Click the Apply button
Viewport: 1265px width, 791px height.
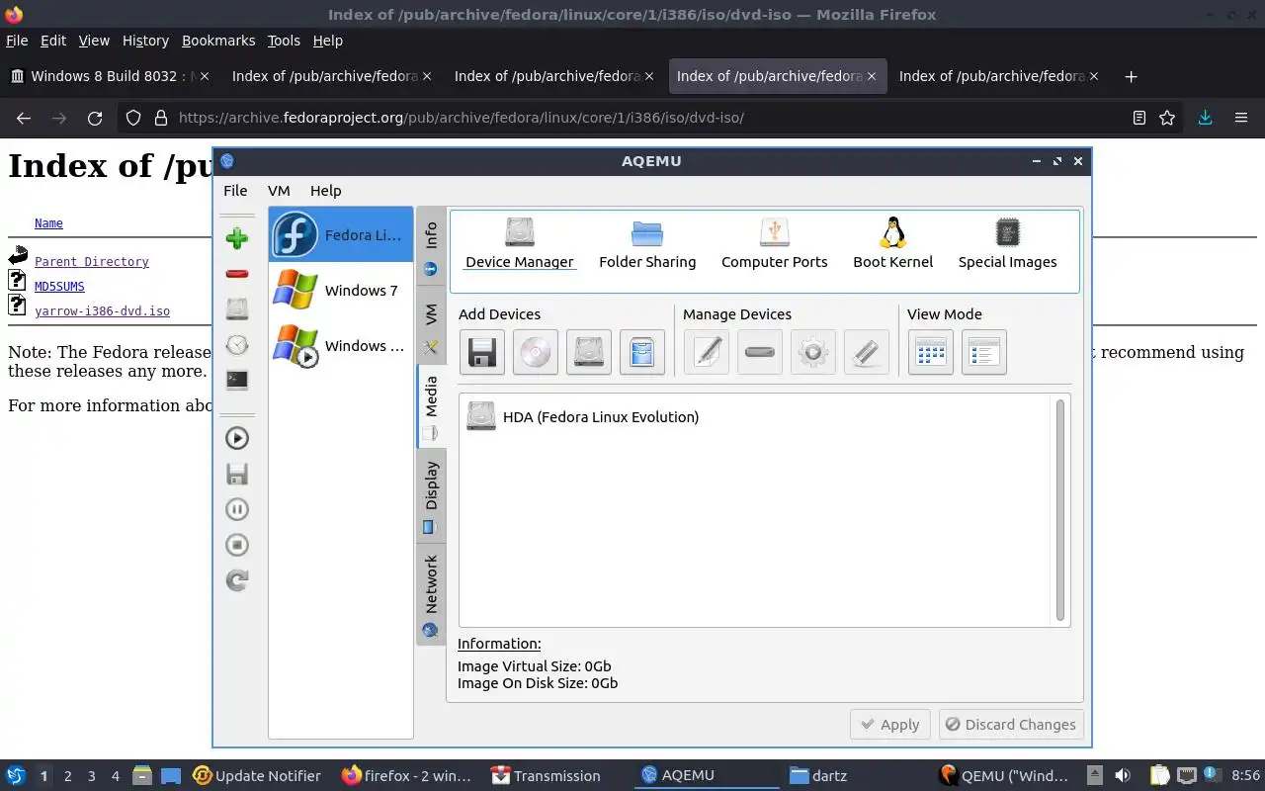[x=890, y=725]
